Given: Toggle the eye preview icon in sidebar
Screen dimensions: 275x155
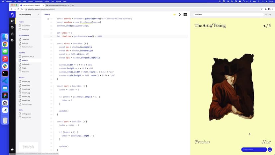Looking at the screenshot, I should pos(12,27).
